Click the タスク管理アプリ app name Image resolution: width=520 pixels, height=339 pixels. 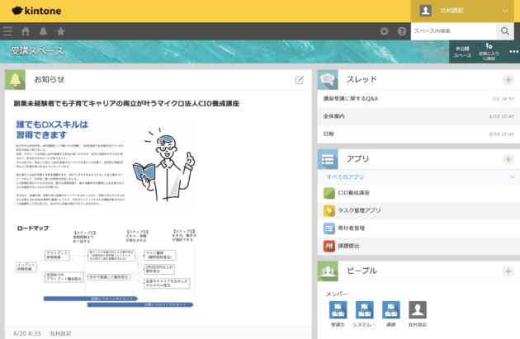click(x=359, y=211)
